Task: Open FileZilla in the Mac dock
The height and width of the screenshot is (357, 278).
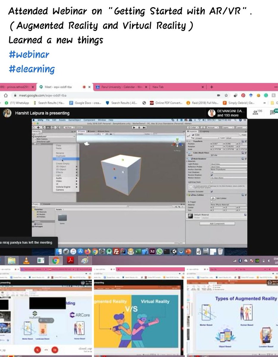Action: tap(116, 251)
